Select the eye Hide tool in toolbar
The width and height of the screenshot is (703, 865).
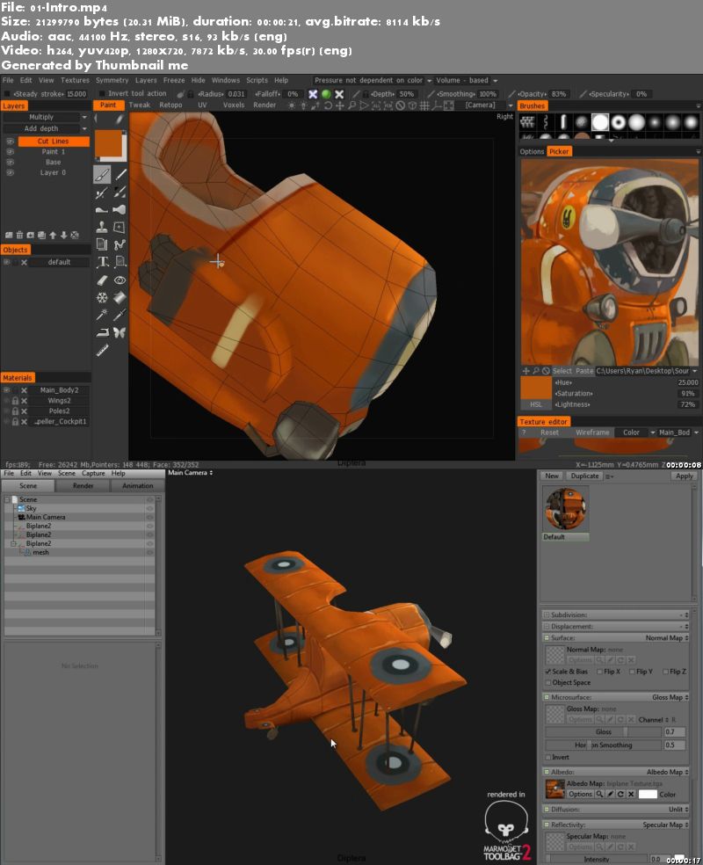pyautogui.click(x=120, y=280)
